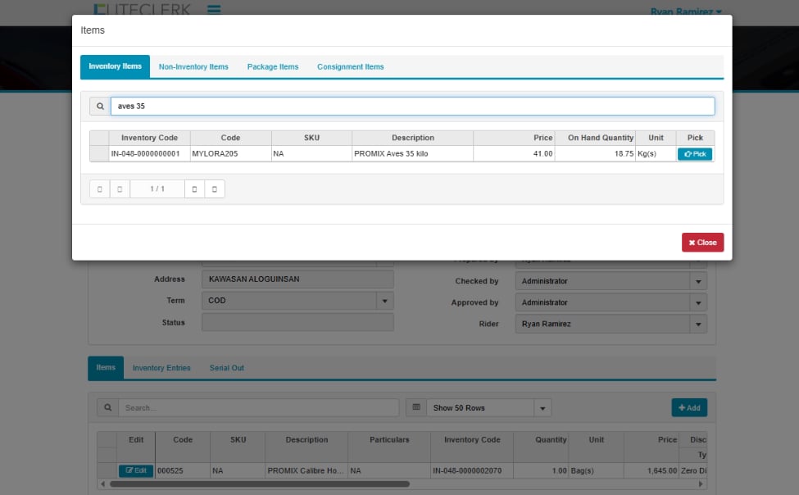
Task: Expand the Rider dropdown
Action: [698, 325]
